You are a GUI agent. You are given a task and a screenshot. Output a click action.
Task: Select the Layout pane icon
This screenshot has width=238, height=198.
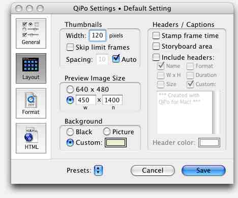click(x=31, y=68)
